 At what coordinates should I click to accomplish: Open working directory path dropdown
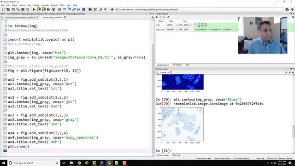(x=283, y=9)
